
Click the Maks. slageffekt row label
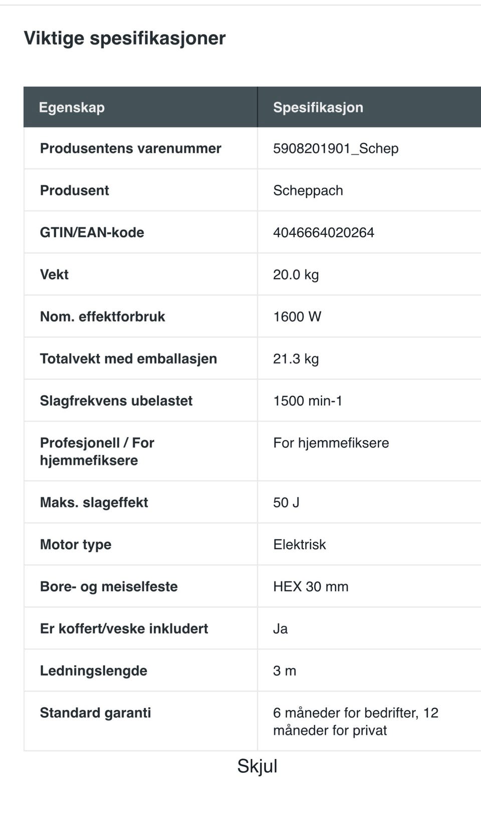click(94, 502)
